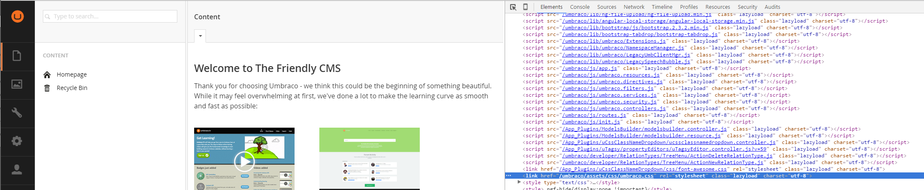
Task: Switch to DevTools Network tab
Action: pyautogui.click(x=634, y=7)
